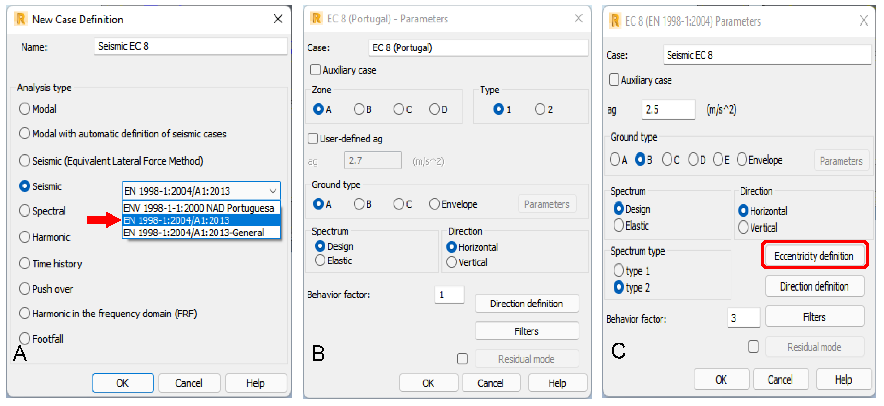The width and height of the screenshot is (884, 406).
Task: Select Elastic spectrum in Portugal parameters
Action: click(x=320, y=261)
